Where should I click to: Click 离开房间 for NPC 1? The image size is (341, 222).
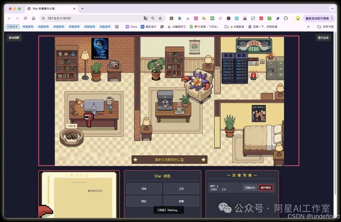[266, 188]
